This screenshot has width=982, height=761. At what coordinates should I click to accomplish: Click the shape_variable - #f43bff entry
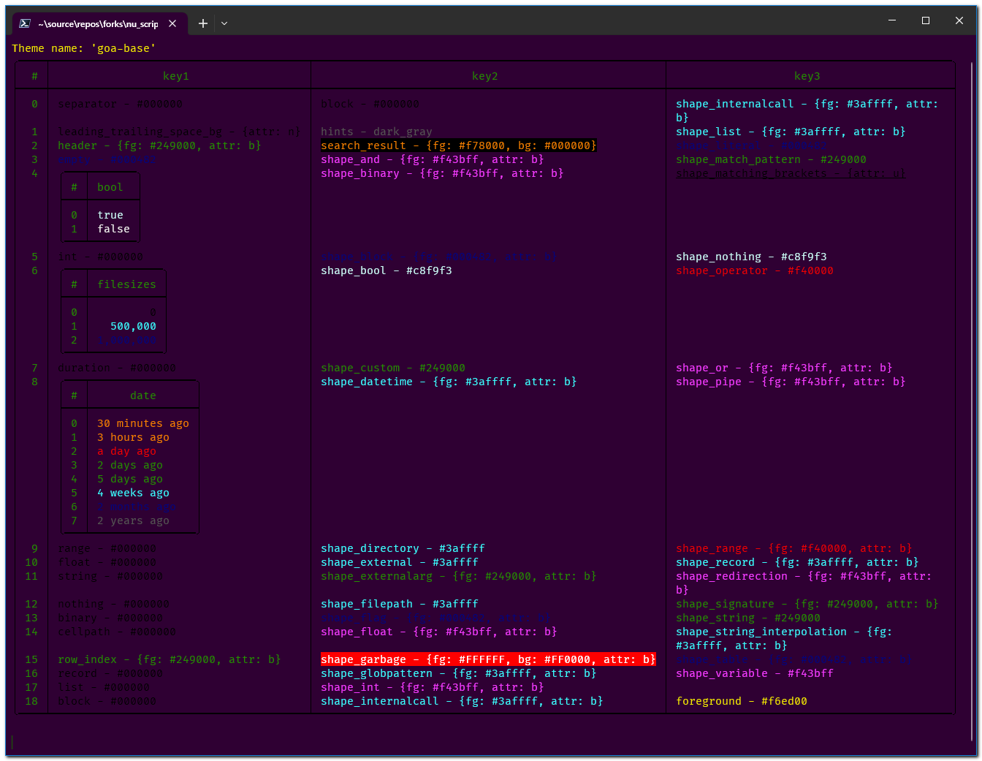point(755,673)
